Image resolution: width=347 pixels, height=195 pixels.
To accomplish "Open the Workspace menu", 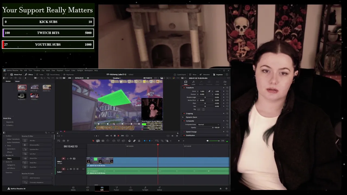I will click(89, 70).
